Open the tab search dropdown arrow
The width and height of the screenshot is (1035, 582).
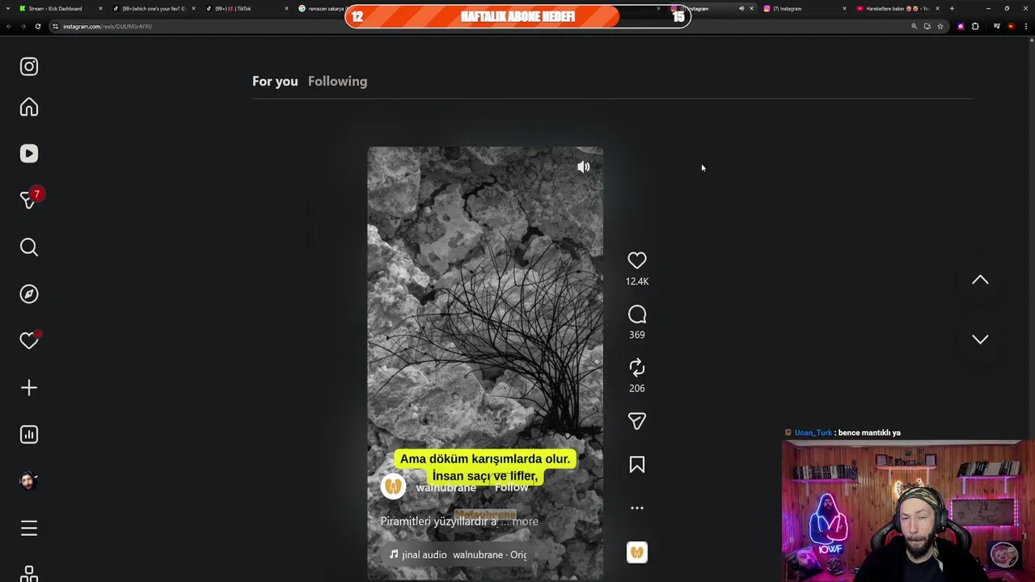(x=7, y=8)
